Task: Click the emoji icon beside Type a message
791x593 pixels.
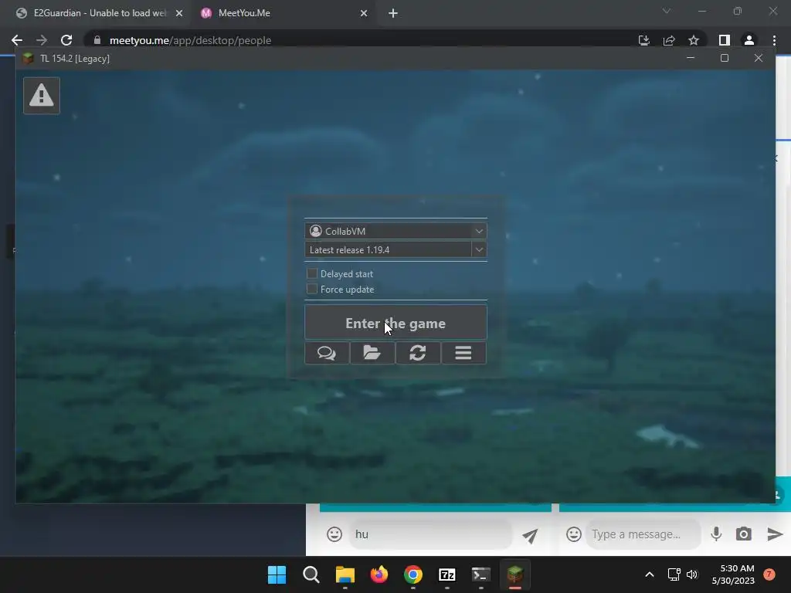Action: point(574,534)
